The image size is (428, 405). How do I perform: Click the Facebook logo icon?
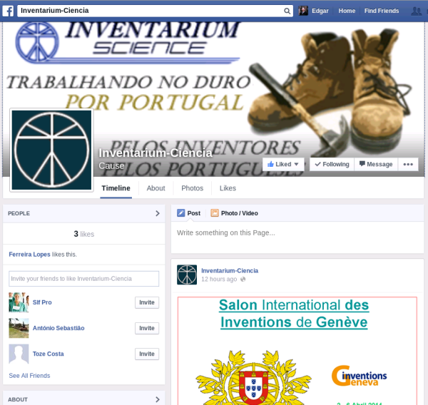pyautogui.click(x=8, y=11)
